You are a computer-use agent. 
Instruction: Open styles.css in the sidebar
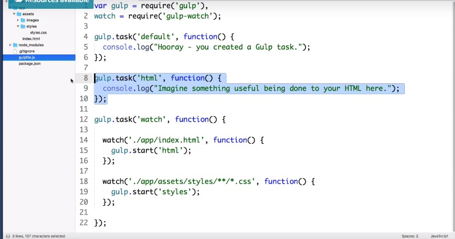pos(38,33)
